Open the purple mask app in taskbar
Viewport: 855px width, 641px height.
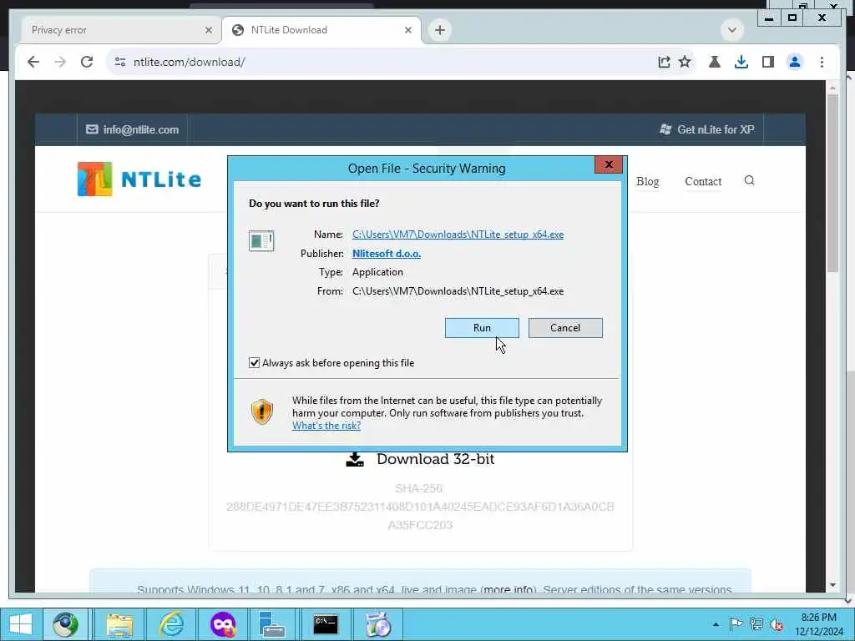(223, 624)
